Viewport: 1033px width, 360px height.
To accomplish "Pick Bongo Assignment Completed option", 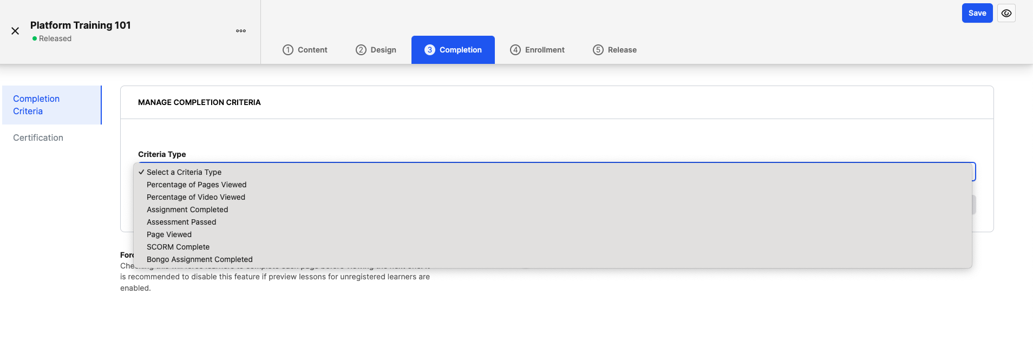I will point(200,259).
